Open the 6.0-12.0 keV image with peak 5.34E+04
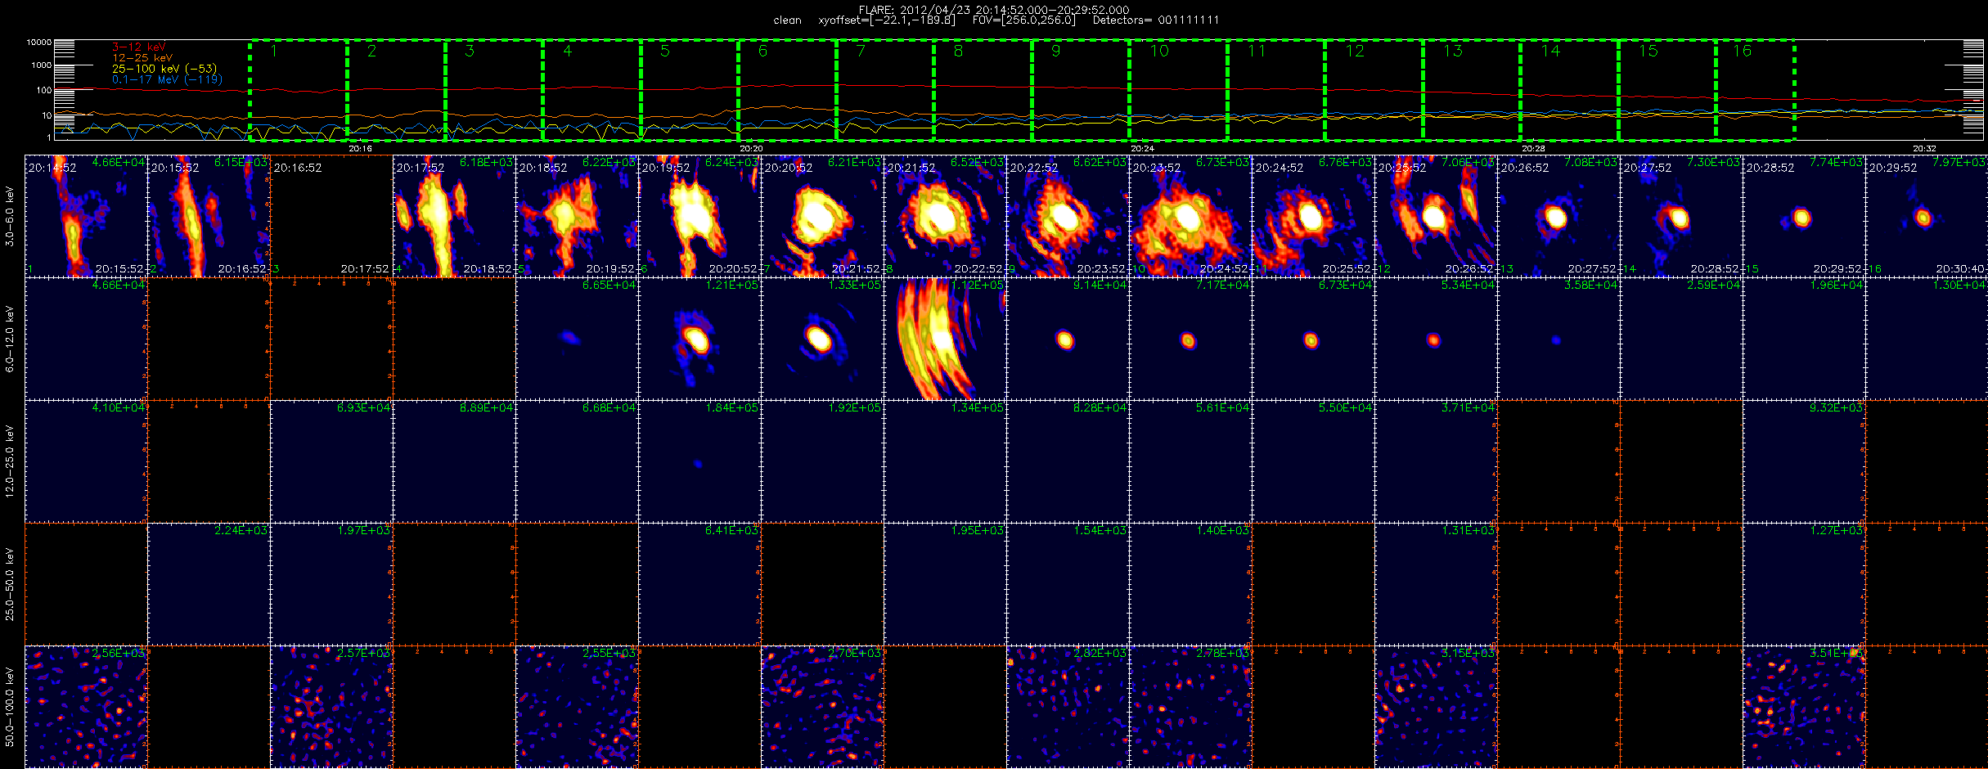Image resolution: width=1988 pixels, height=769 pixels. [x=1436, y=339]
